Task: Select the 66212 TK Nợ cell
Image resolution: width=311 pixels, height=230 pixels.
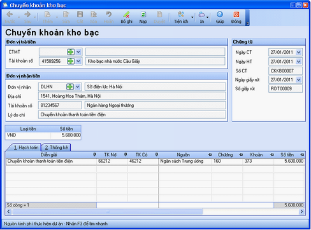Action: (112, 161)
